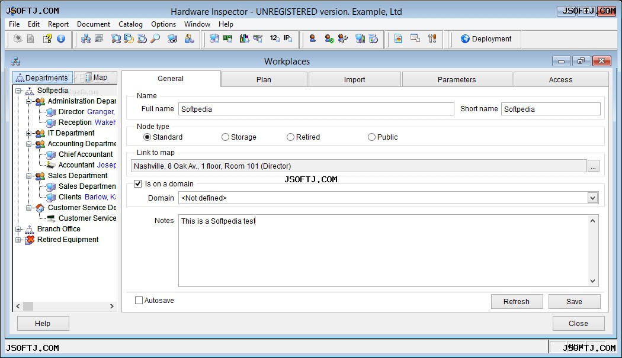
Task: Open the Report menu
Action: pos(58,24)
